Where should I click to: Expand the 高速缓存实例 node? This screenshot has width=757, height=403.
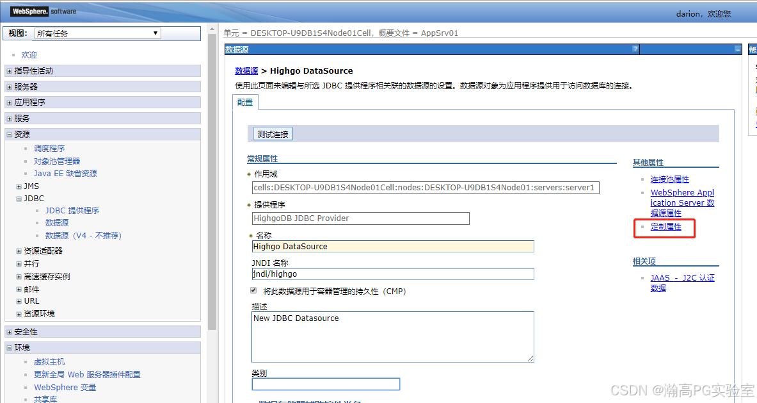click(19, 277)
